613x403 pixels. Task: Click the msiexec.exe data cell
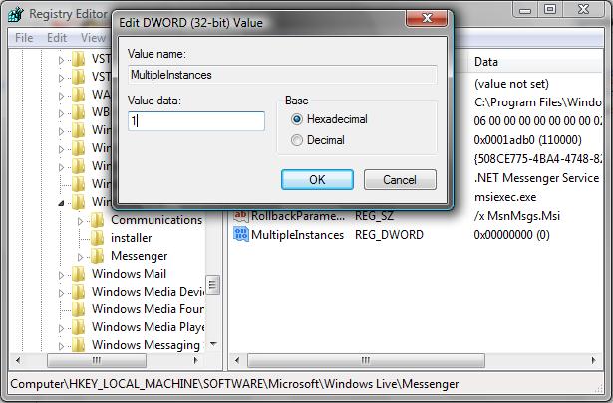pyautogui.click(x=505, y=197)
